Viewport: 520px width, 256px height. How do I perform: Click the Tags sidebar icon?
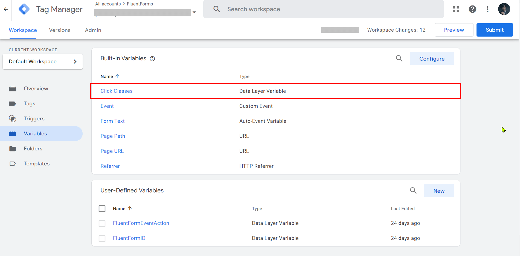click(x=13, y=103)
